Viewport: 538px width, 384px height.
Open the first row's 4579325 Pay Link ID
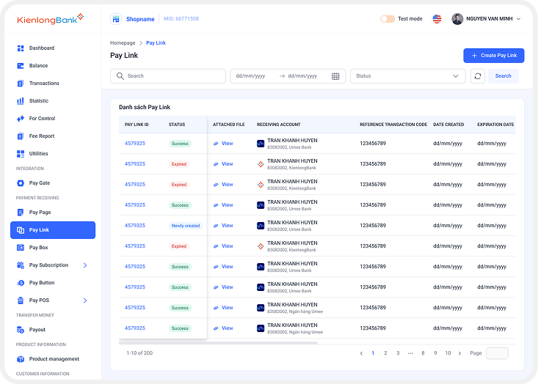(135, 144)
